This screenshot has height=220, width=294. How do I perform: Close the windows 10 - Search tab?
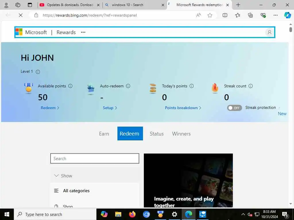tap(163, 5)
